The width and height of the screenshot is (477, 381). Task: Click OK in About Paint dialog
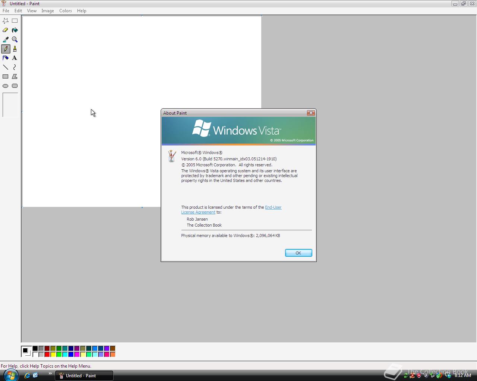(x=298, y=253)
